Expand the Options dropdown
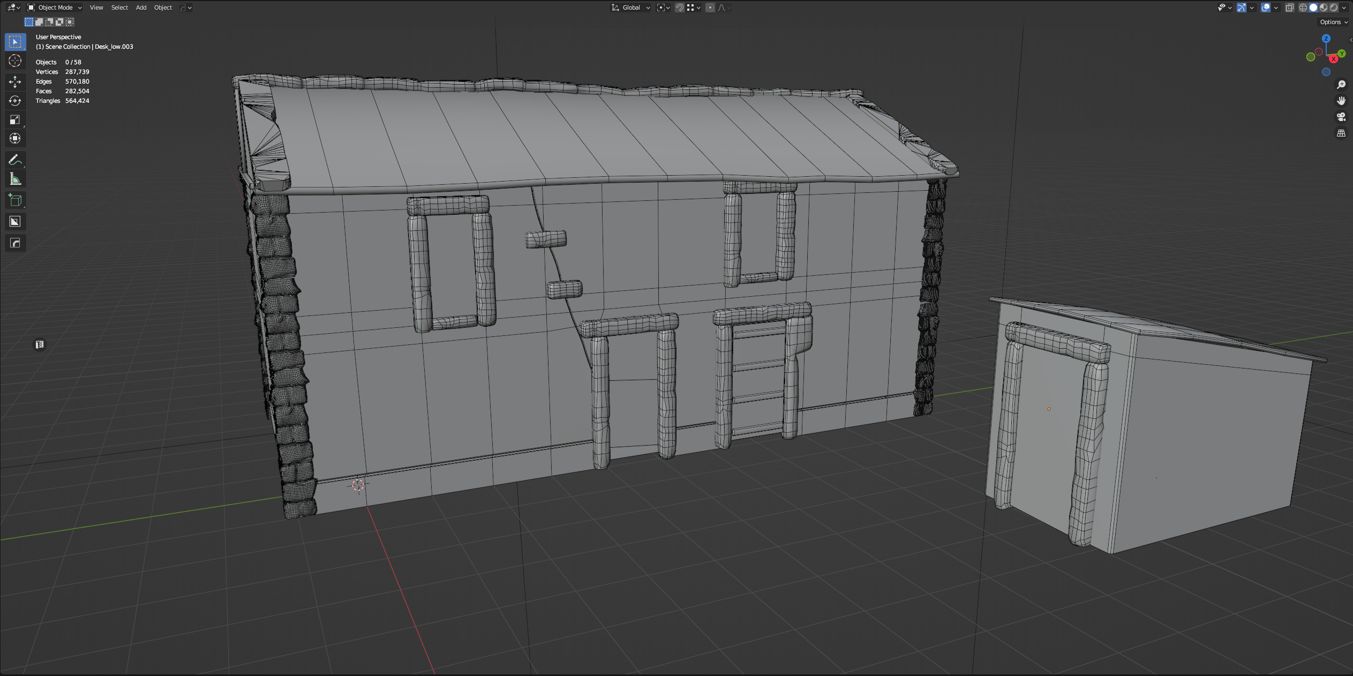This screenshot has width=1353, height=676. click(1333, 22)
